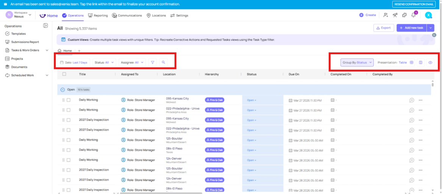Add comment on first Daily Working task

point(412,100)
